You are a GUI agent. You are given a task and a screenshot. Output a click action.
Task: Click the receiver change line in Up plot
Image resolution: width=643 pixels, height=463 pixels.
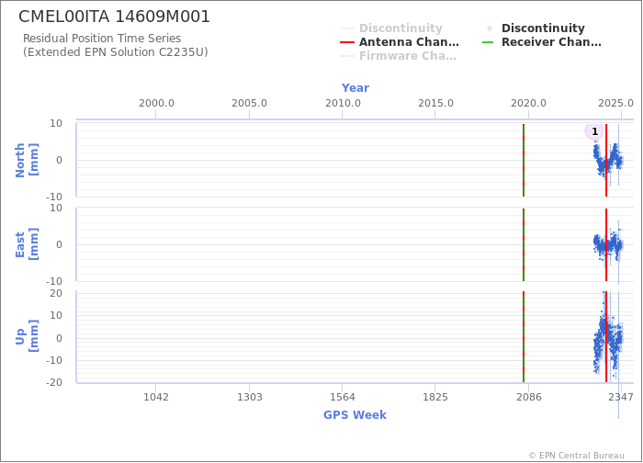(x=524, y=337)
